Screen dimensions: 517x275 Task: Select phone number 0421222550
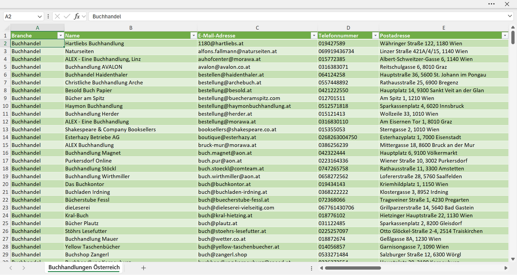348,91
